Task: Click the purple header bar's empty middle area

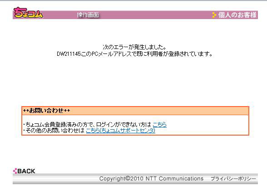Action: [x=153, y=15]
